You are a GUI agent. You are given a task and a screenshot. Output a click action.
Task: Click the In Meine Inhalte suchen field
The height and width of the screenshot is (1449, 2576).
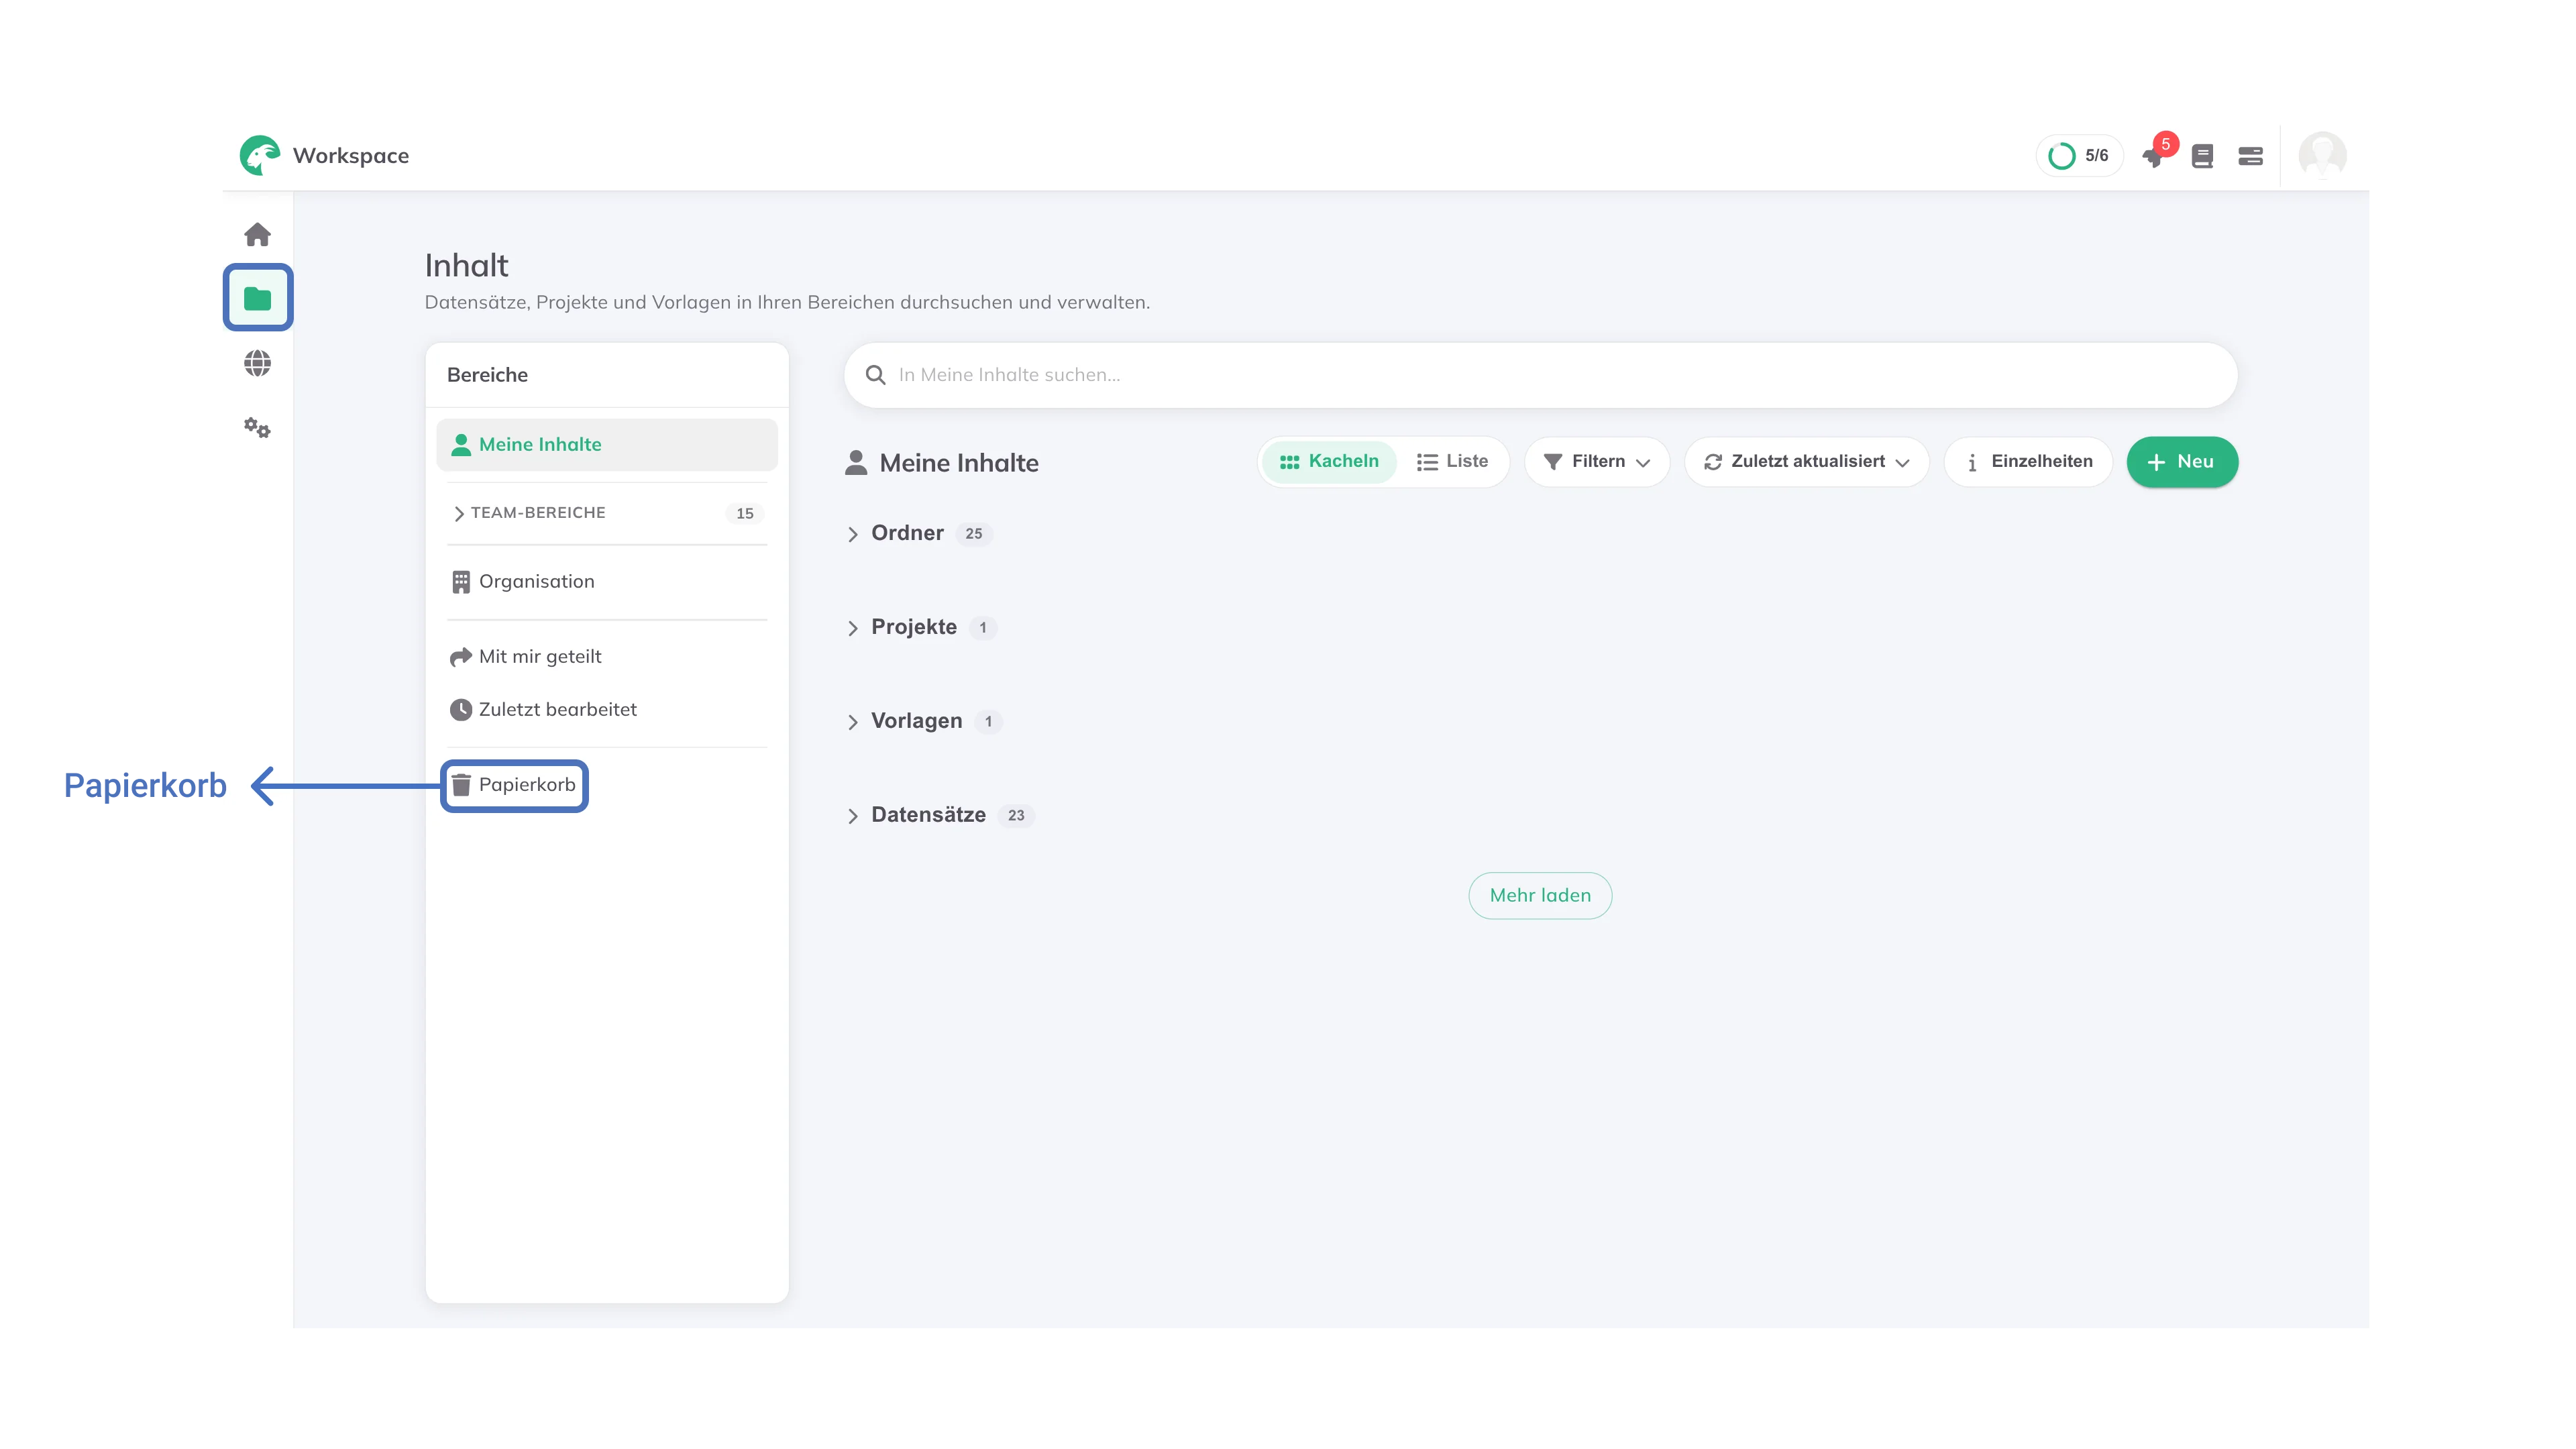1540,375
